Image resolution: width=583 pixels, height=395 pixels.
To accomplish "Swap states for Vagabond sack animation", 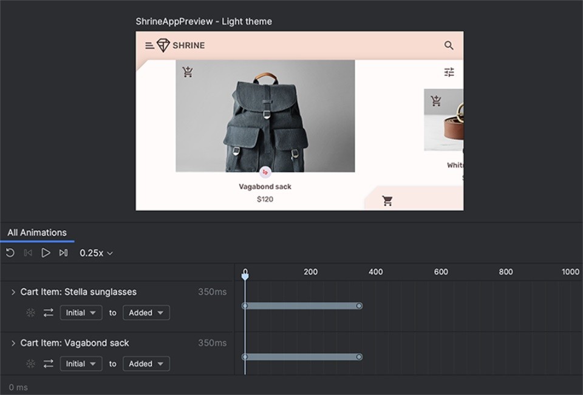I will 49,364.
